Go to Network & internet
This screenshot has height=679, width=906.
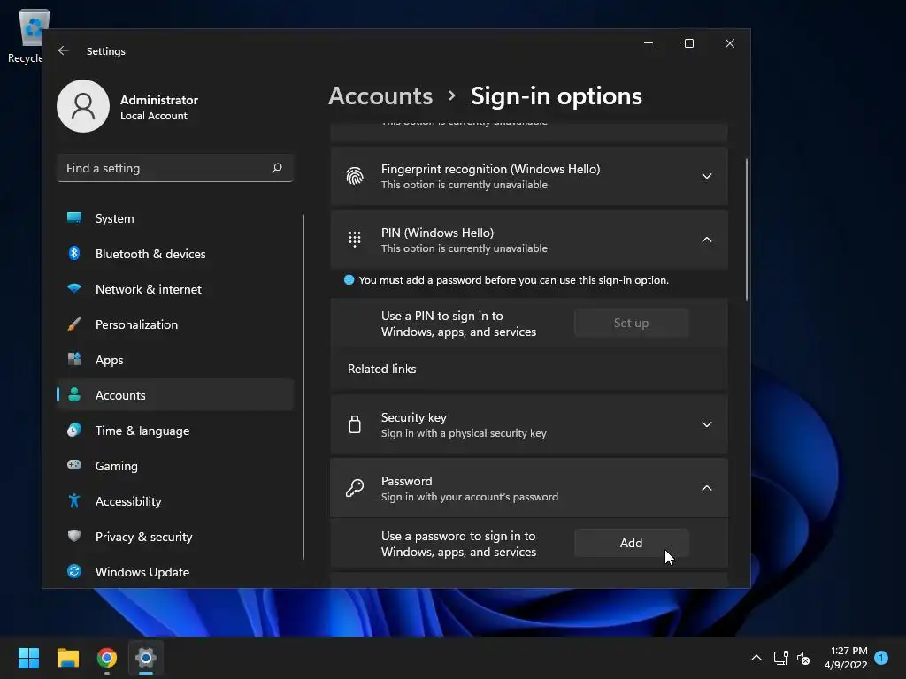175,289
